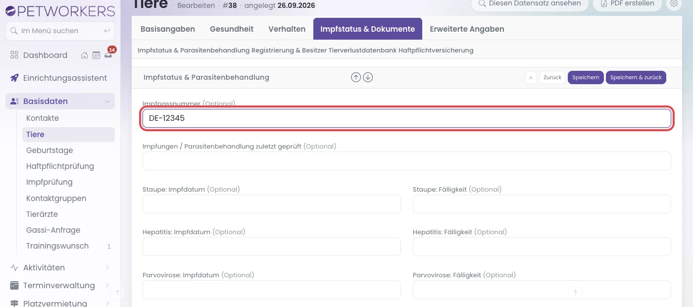Click the Petworkers logo
Image resolution: width=693 pixels, height=307 pixels.
point(60,10)
